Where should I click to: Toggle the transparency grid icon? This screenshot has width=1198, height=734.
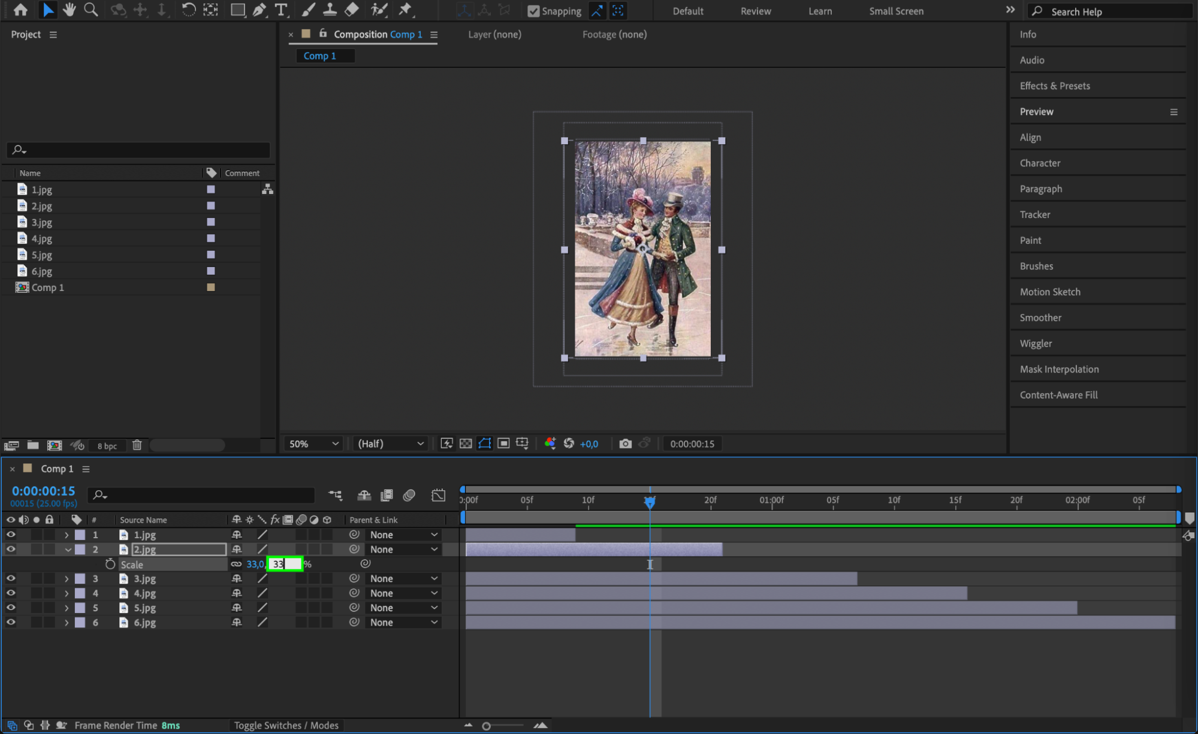(466, 444)
